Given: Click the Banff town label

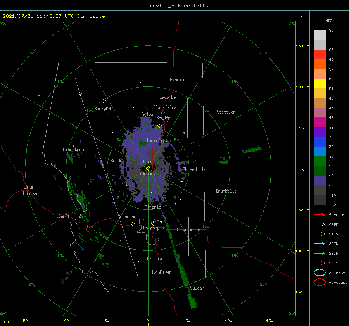Looking at the screenshot, I should (64, 216).
